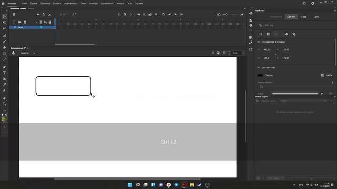Open the Properties panel options menu
Screen dimensions: 337x189
(x=335, y=10)
